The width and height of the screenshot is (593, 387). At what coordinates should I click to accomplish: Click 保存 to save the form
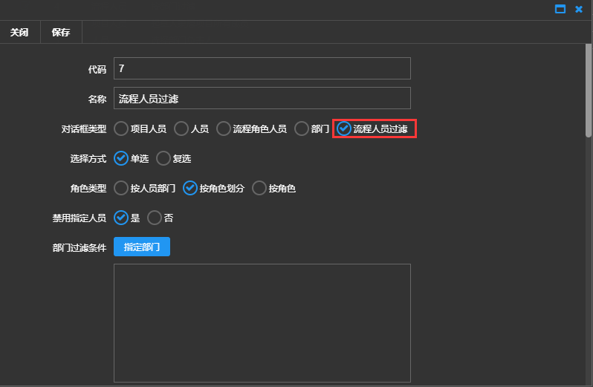coord(61,33)
